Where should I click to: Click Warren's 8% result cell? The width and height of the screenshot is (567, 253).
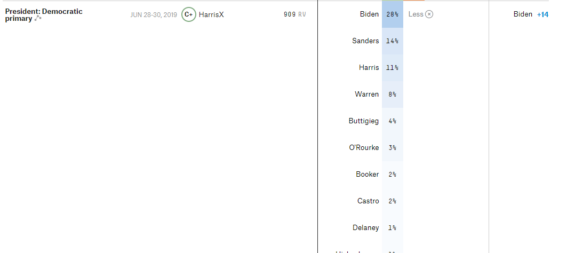coord(392,94)
